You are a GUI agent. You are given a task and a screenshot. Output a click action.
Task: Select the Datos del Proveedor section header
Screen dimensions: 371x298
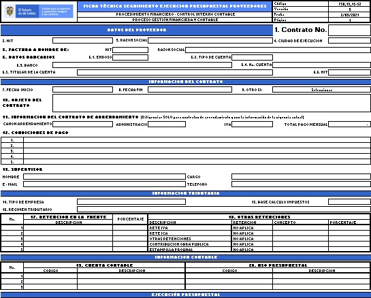(137, 30)
